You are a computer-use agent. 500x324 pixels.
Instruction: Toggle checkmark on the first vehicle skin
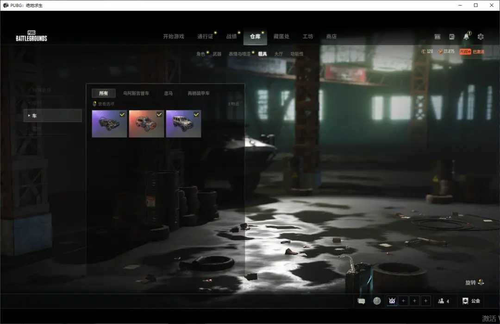[x=122, y=114]
